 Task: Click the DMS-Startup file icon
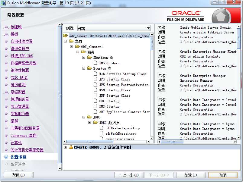tap(96, 106)
